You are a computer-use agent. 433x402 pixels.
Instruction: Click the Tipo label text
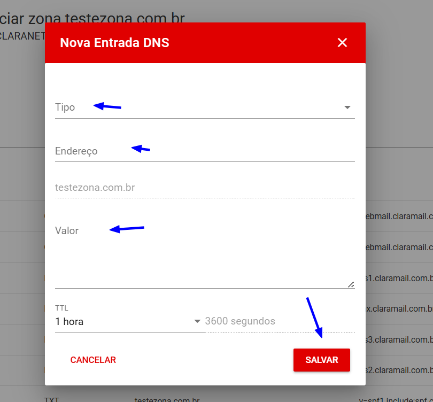click(x=65, y=107)
